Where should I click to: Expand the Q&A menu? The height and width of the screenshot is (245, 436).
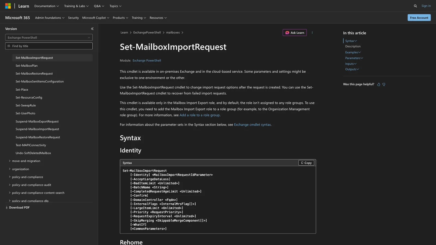99,6
